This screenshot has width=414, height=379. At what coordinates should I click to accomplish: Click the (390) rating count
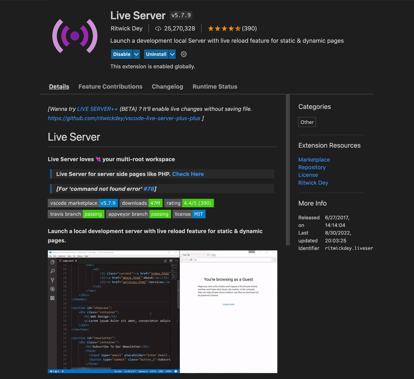(x=249, y=28)
